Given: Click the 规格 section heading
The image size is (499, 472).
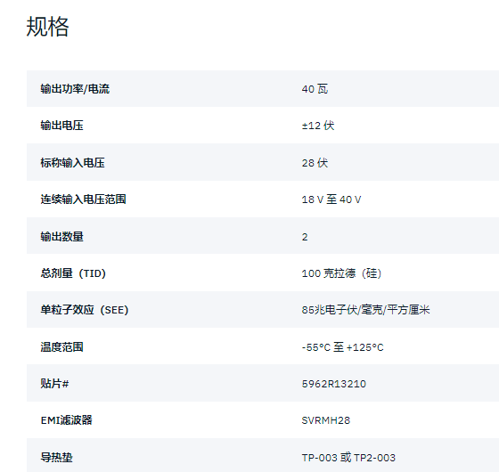Looking at the screenshot, I should (x=47, y=27).
